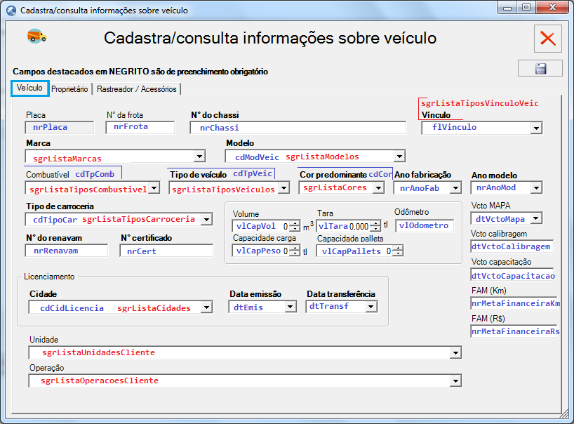This screenshot has height=424, width=574.
Task: Click the red X close form button
Action: click(547, 39)
